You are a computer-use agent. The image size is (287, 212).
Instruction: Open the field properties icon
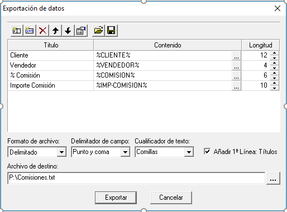coord(81,31)
